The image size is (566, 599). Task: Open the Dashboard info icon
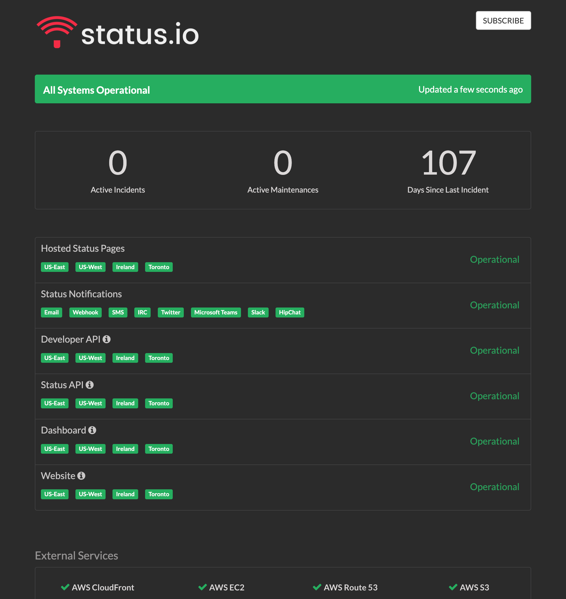pos(92,430)
